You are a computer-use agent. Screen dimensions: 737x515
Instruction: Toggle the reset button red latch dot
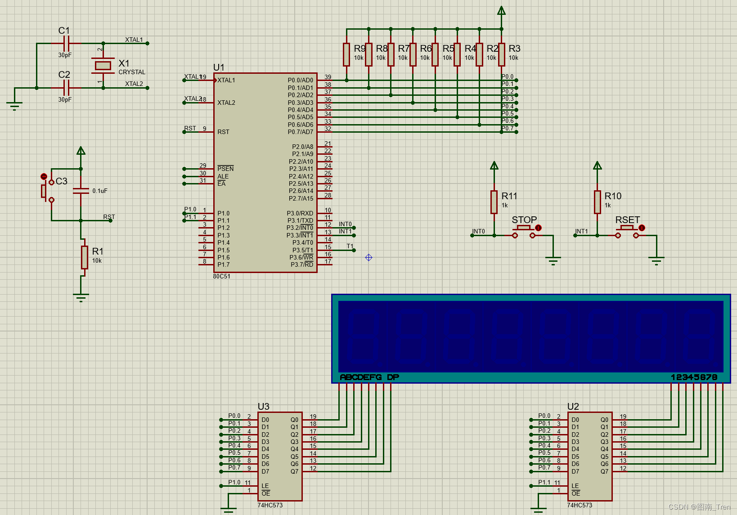tap(44, 177)
